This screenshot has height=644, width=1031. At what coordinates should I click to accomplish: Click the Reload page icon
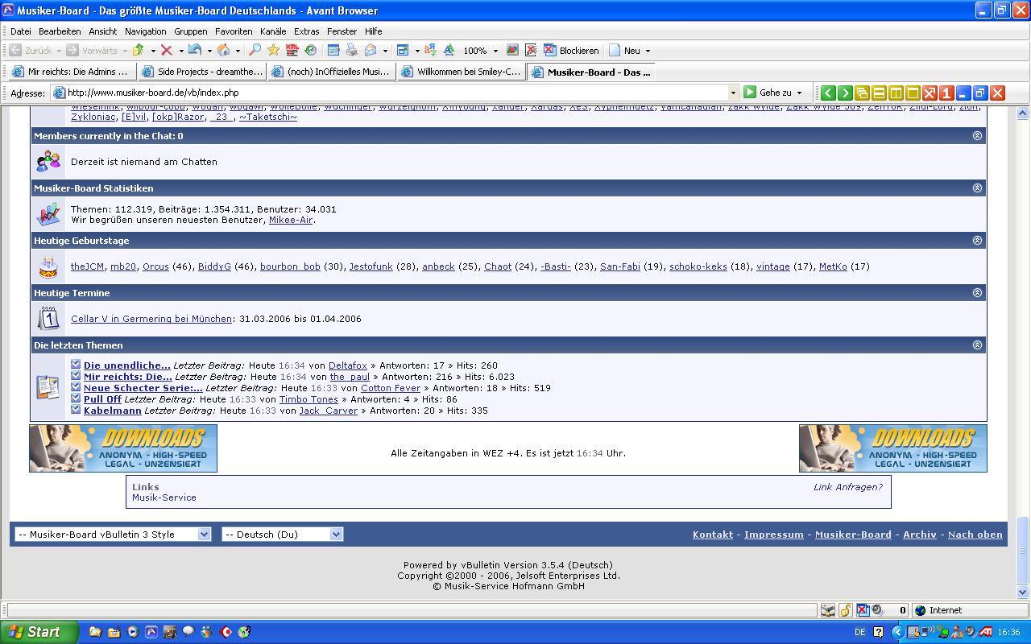[x=194, y=50]
